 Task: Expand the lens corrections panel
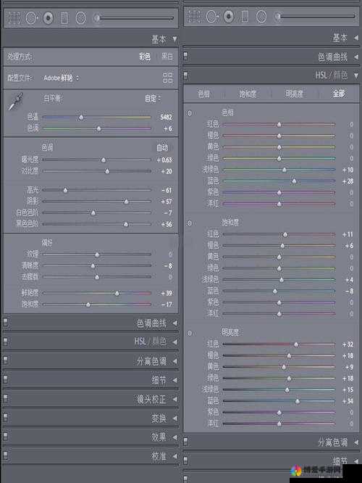tap(174, 399)
